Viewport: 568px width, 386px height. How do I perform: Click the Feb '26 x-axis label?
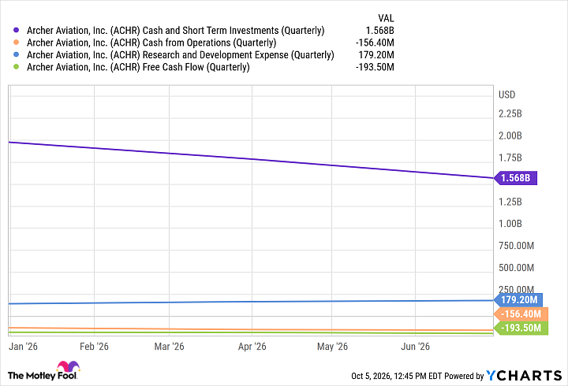(x=94, y=347)
